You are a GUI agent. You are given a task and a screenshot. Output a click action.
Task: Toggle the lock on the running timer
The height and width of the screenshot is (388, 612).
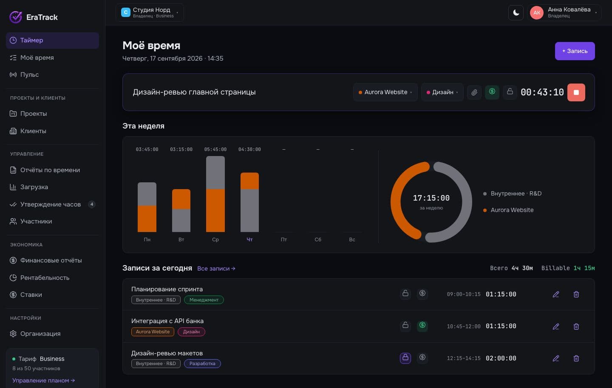tap(510, 92)
